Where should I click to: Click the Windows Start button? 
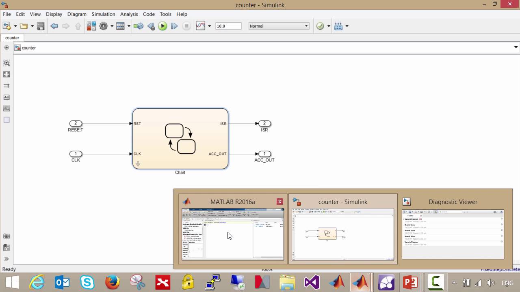tap(12, 282)
